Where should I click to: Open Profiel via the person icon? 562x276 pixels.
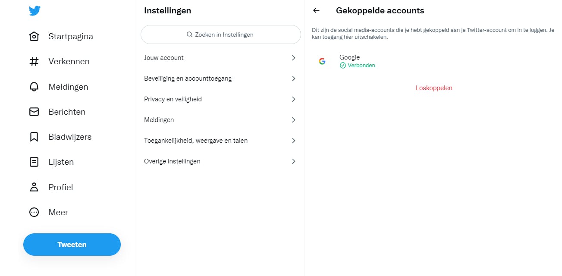(34, 187)
